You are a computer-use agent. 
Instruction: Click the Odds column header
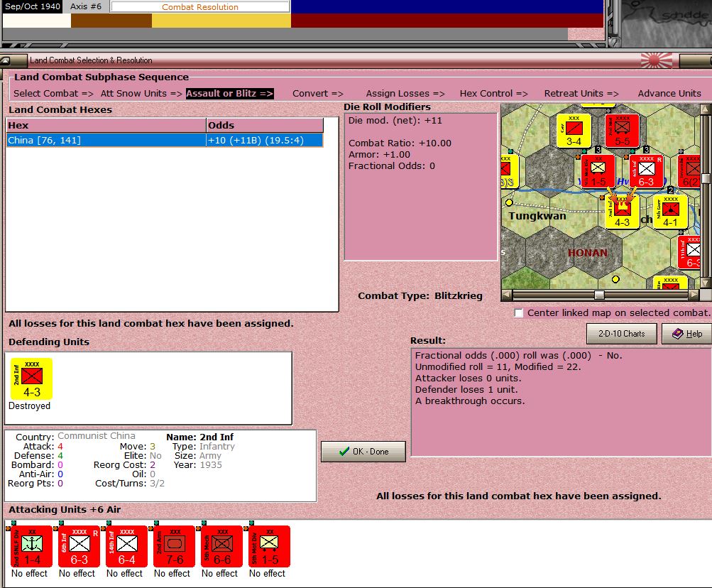click(x=265, y=125)
